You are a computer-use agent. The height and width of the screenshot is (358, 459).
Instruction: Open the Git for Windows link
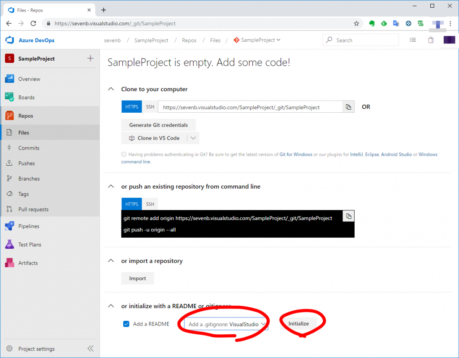296,155
